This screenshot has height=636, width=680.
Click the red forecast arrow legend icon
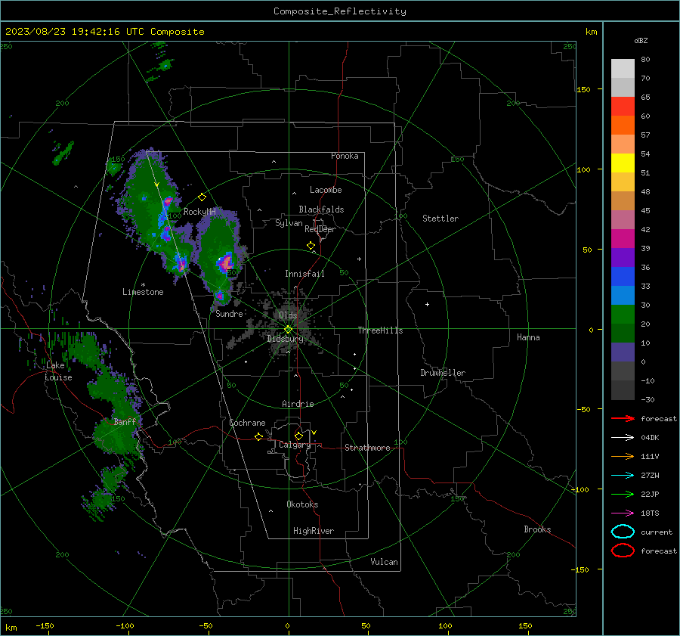click(623, 418)
